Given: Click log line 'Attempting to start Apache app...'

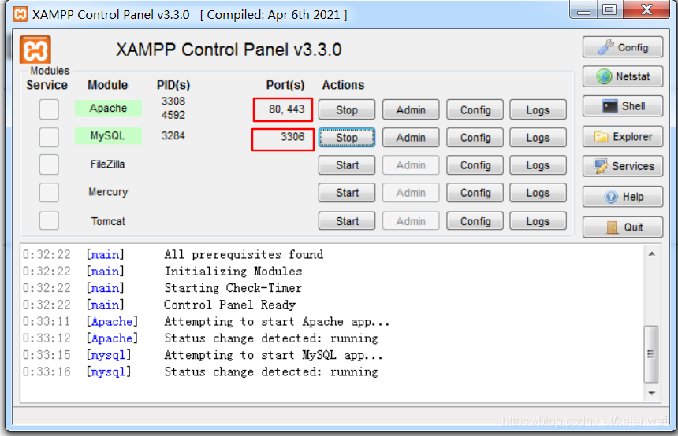Looking at the screenshot, I should tap(277, 322).
